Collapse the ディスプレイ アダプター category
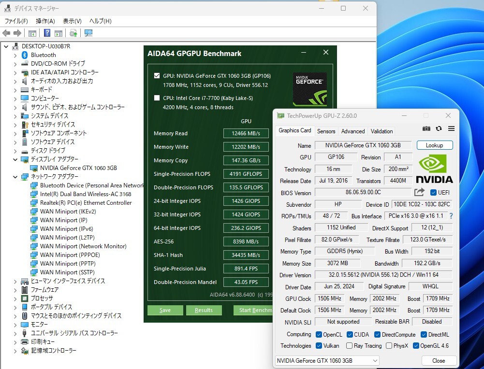This screenshot has width=484, height=369. click(x=15, y=159)
